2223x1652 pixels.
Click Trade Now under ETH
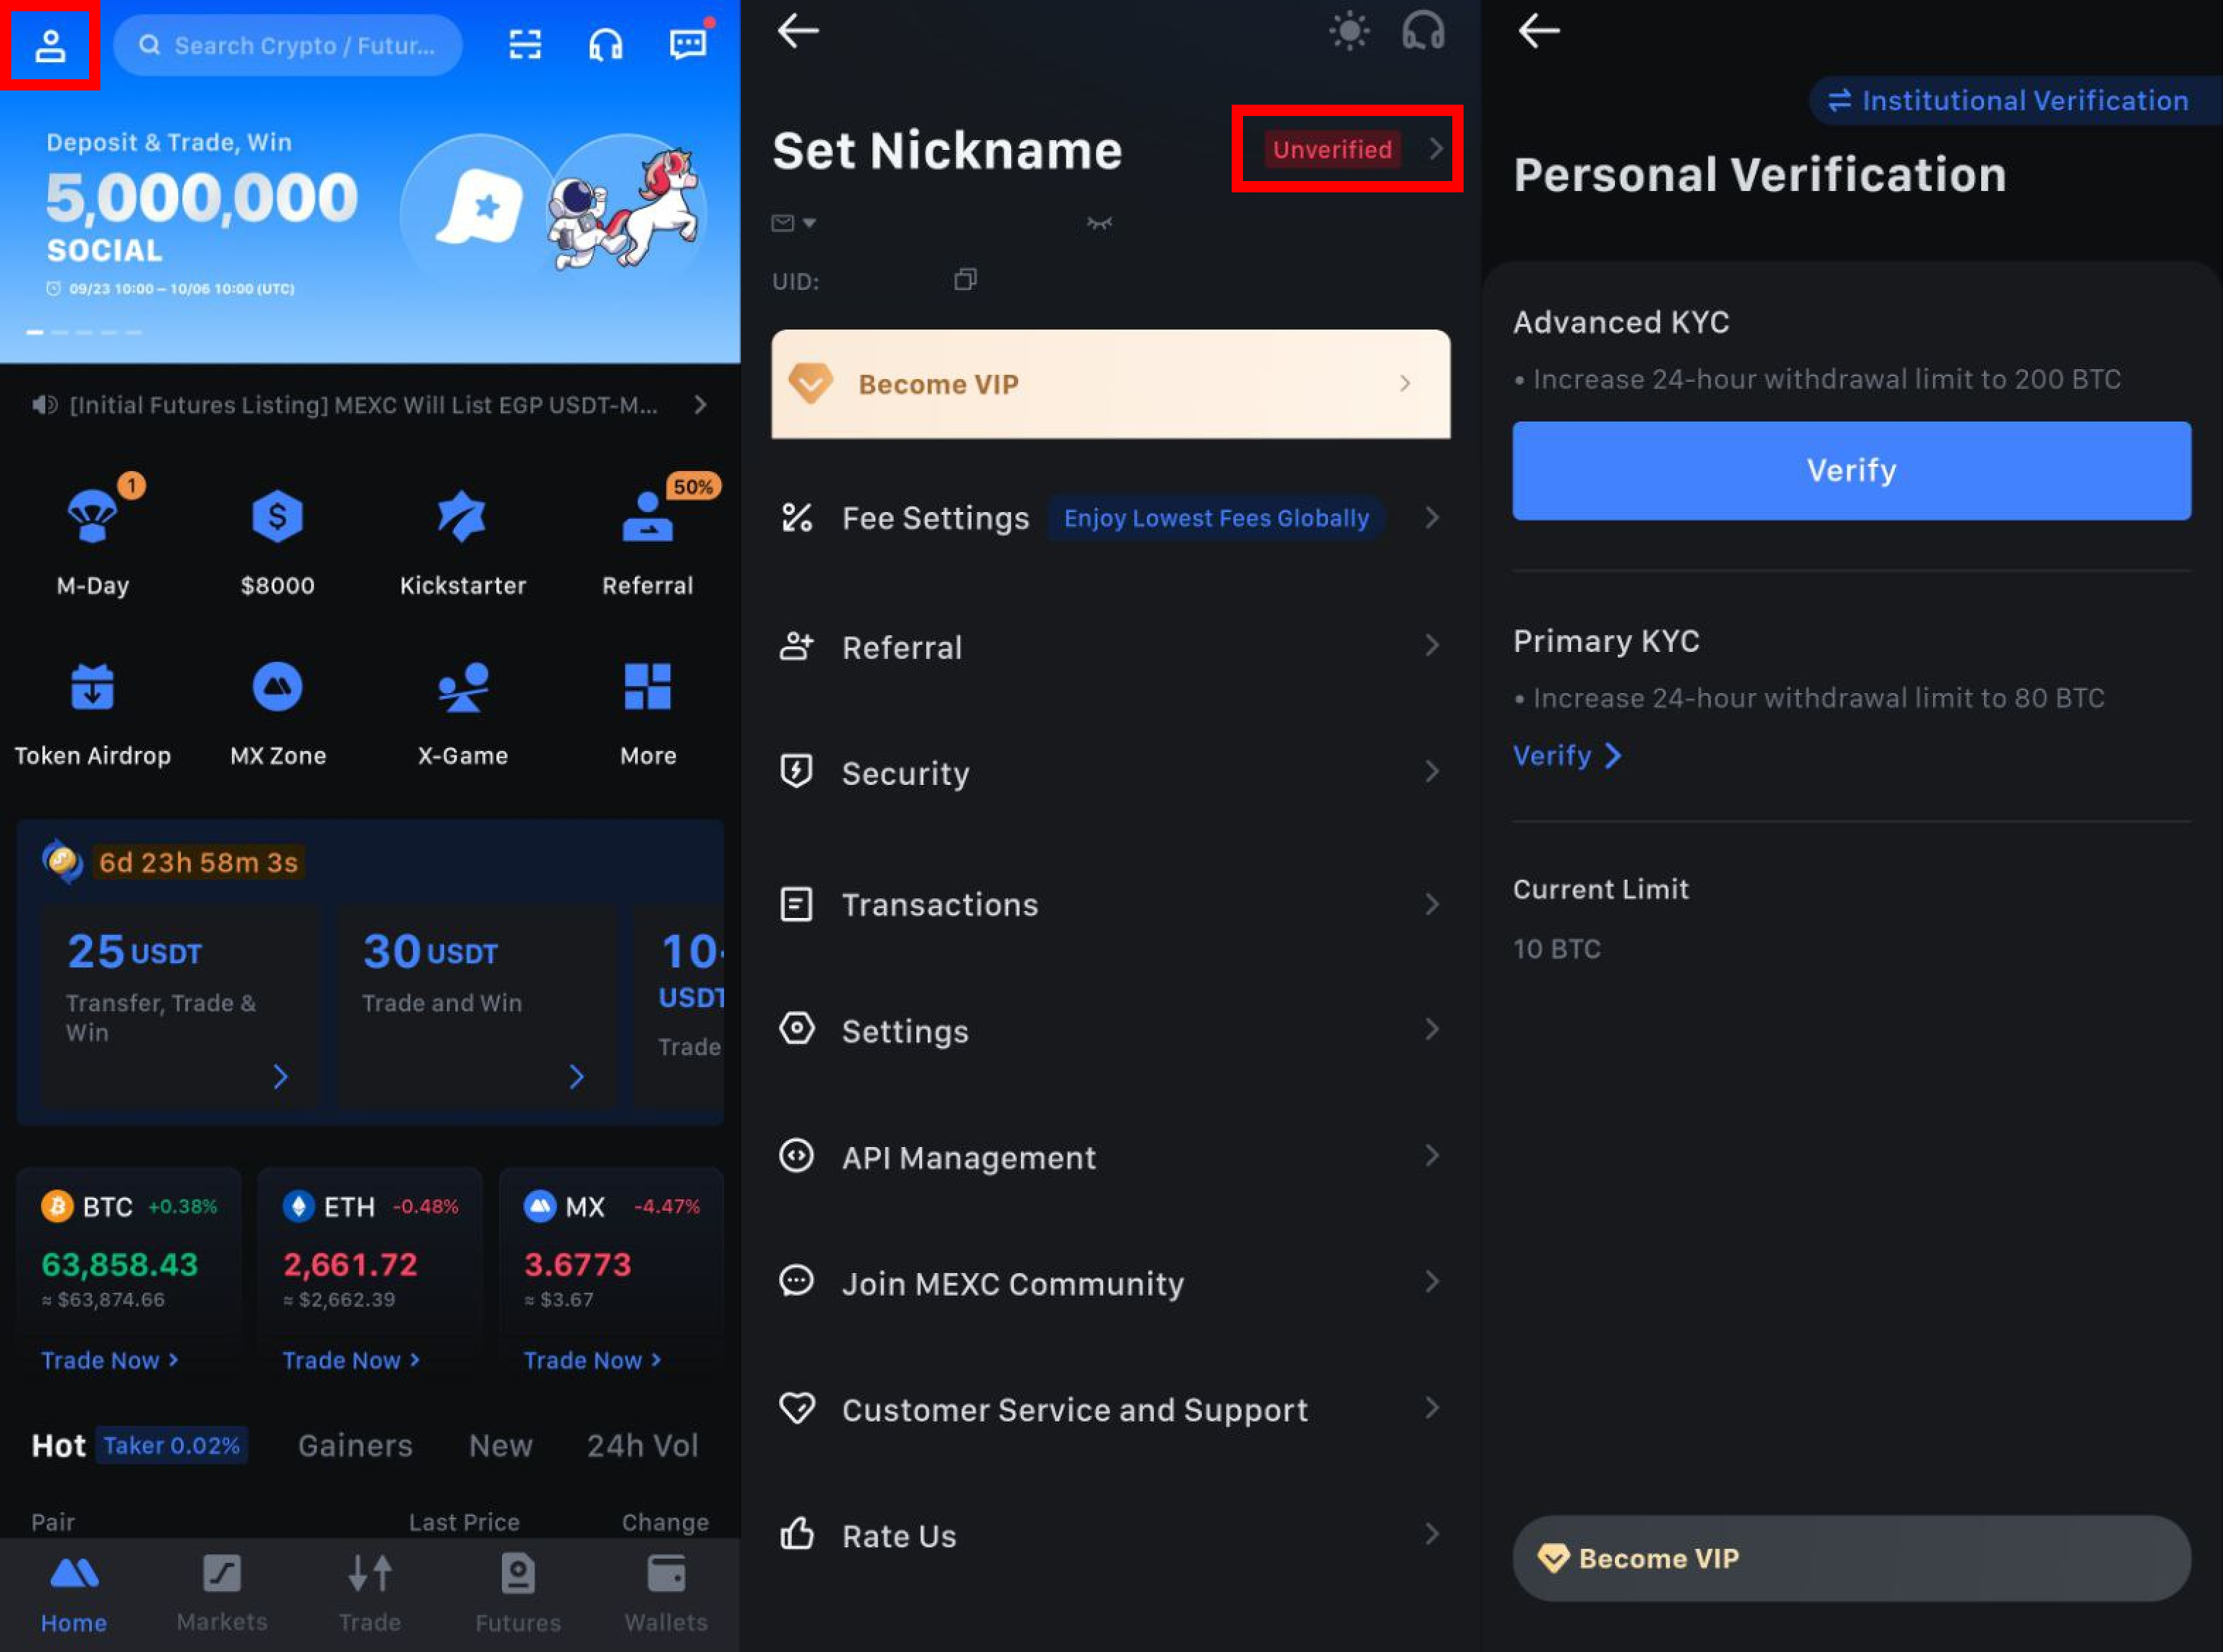[x=351, y=1360]
